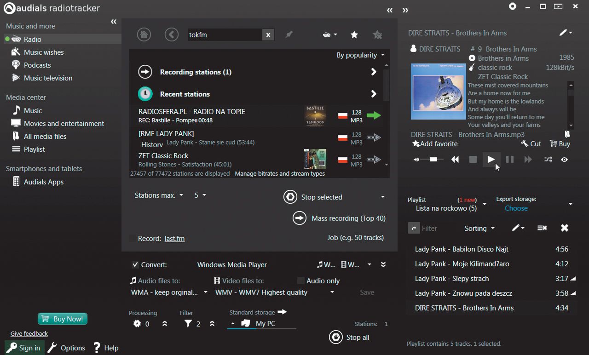
Task: Click the Cut tool
Action: coord(531,144)
